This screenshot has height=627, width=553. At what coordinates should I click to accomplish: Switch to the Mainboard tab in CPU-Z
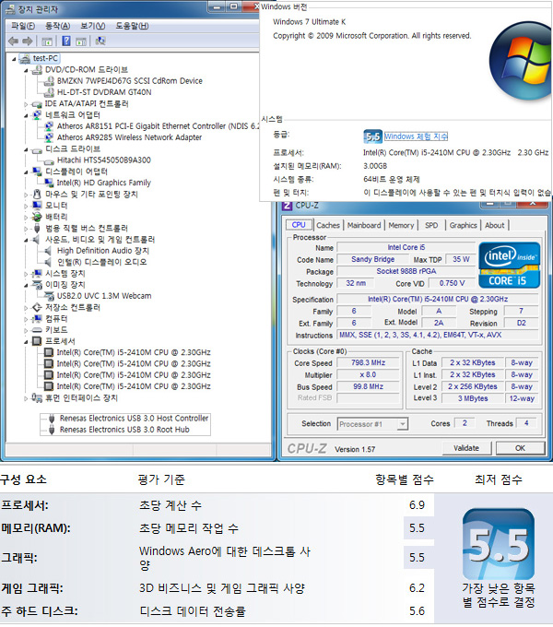click(x=364, y=226)
